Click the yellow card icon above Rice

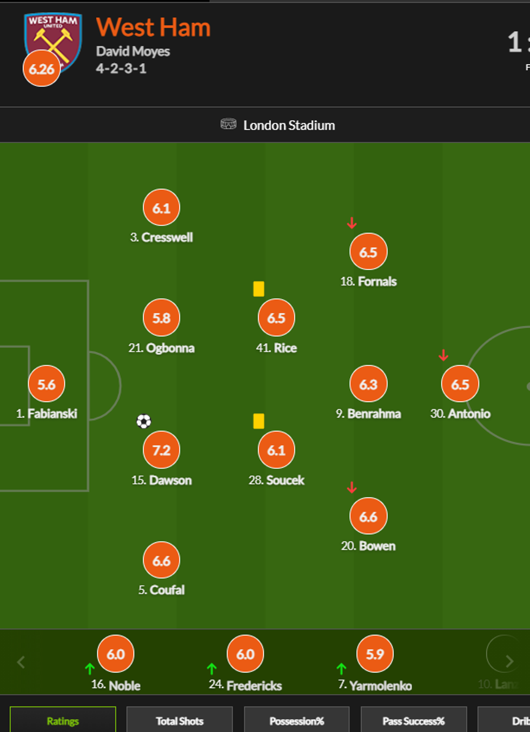tap(259, 289)
